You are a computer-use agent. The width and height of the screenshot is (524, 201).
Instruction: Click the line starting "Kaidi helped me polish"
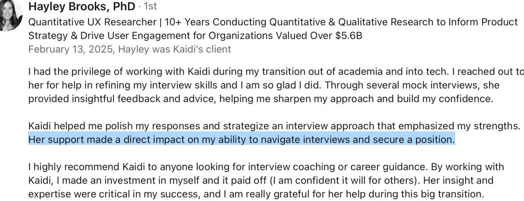274,126
